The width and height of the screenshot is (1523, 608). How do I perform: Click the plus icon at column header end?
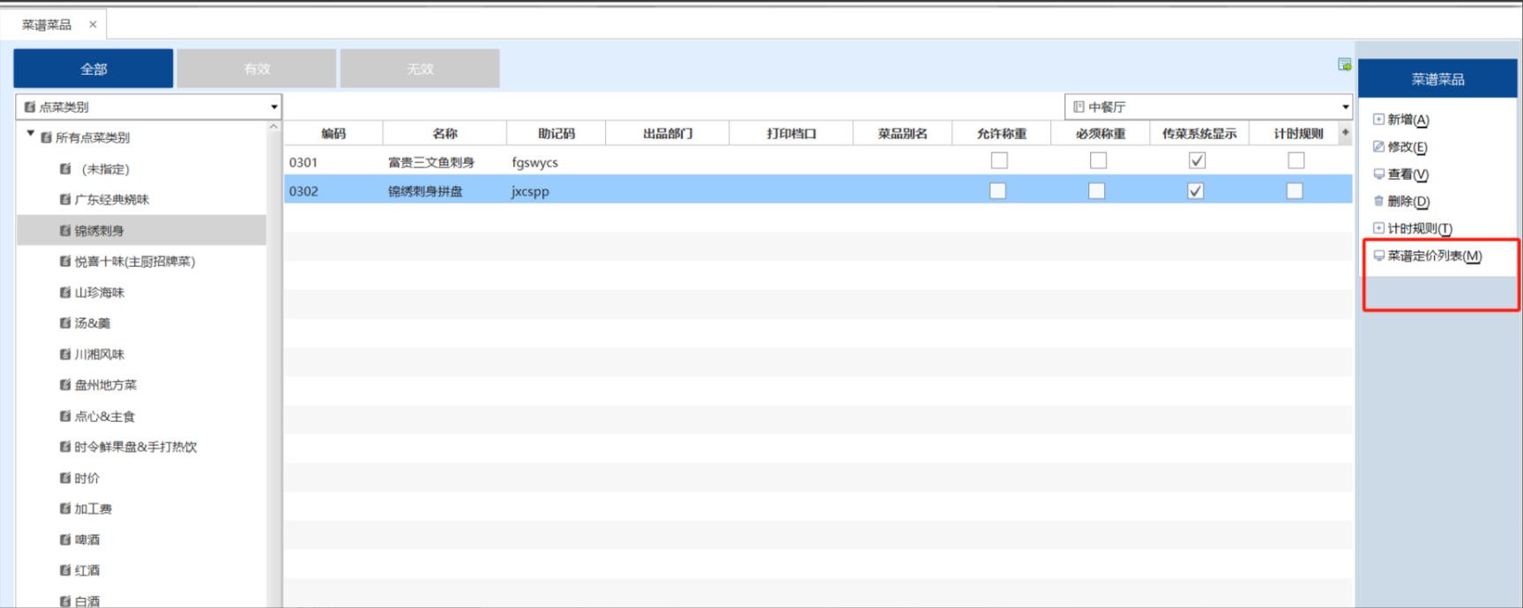pos(1345,133)
